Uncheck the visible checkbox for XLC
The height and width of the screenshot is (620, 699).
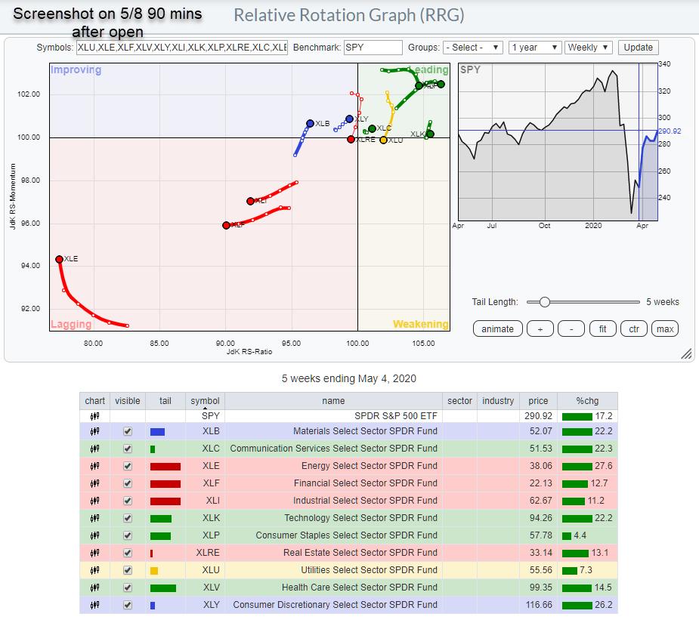coord(128,449)
